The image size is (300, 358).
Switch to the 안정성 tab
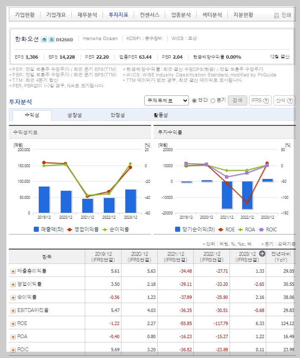(118, 115)
